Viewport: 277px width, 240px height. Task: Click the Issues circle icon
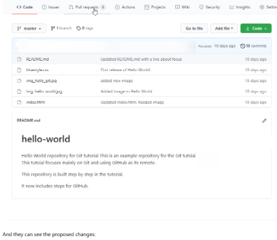tap(44, 7)
